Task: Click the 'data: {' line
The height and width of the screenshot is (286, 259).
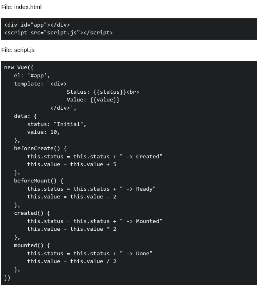Action: pos(25,116)
